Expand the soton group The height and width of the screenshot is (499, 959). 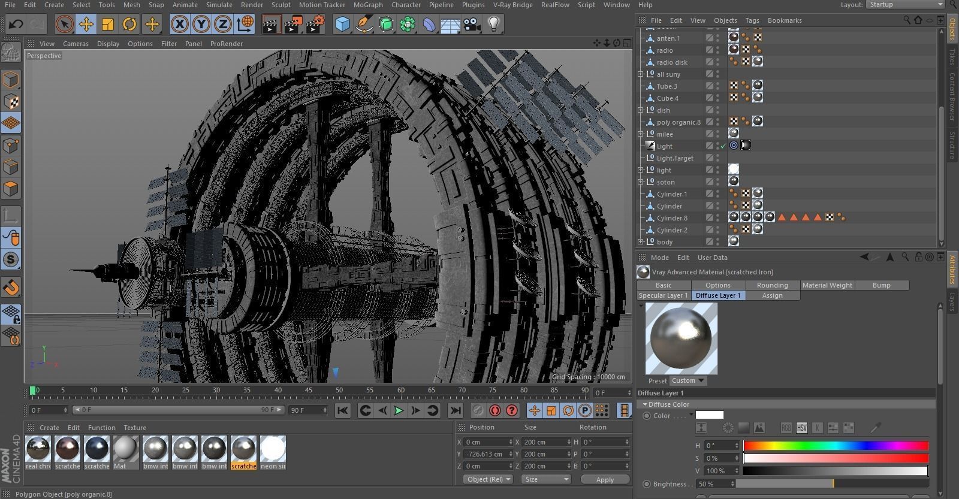click(x=640, y=182)
